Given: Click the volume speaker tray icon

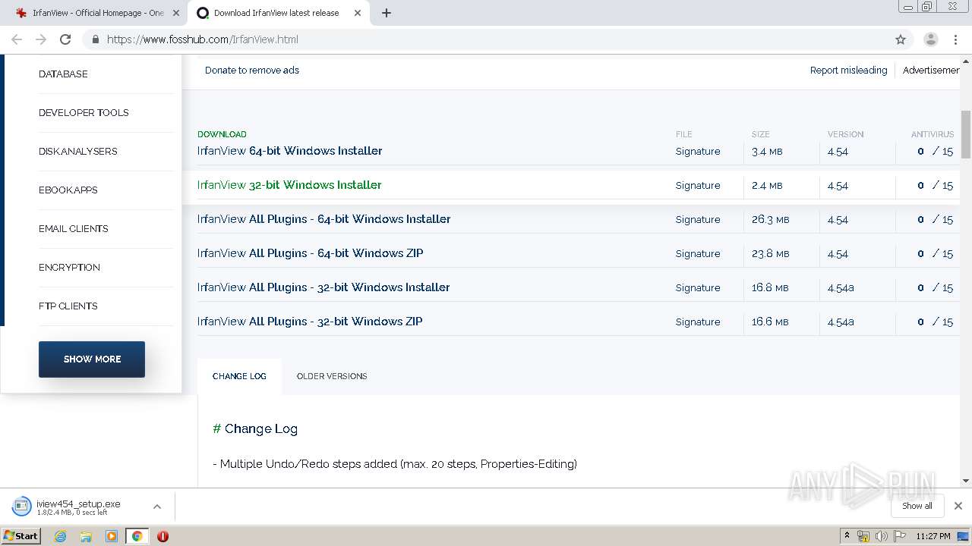Looking at the screenshot, I should point(882,536).
